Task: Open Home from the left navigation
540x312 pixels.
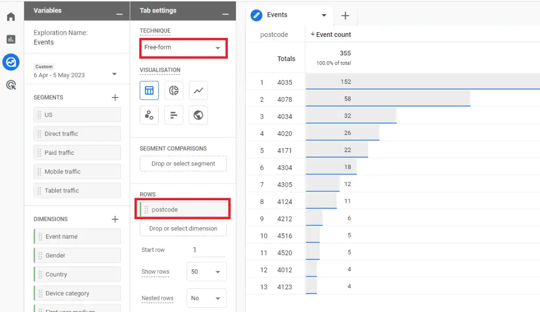Action: click(11, 16)
